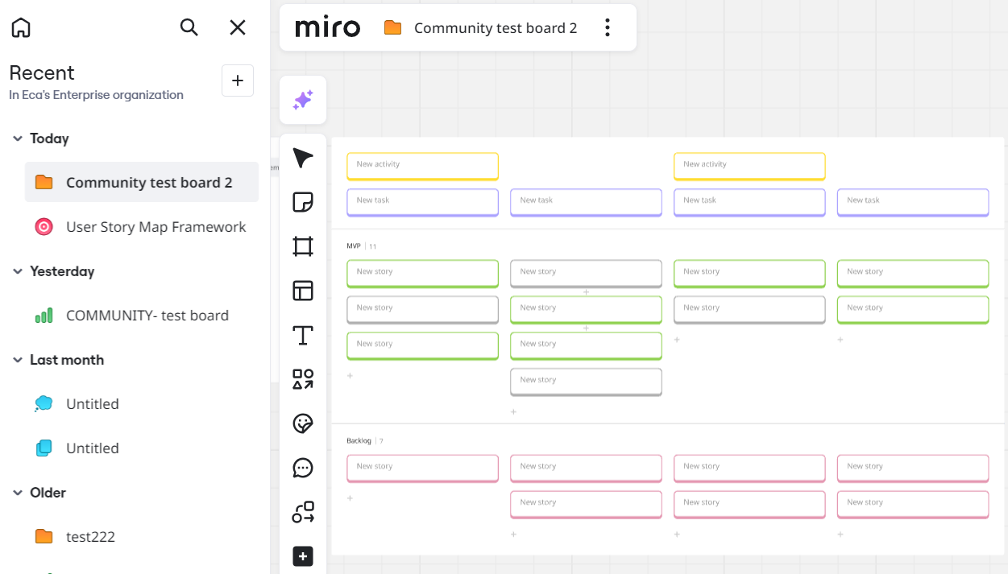The image size is (1008, 574).
Task: Open first Untitled board with cloud icon
Action: point(142,404)
